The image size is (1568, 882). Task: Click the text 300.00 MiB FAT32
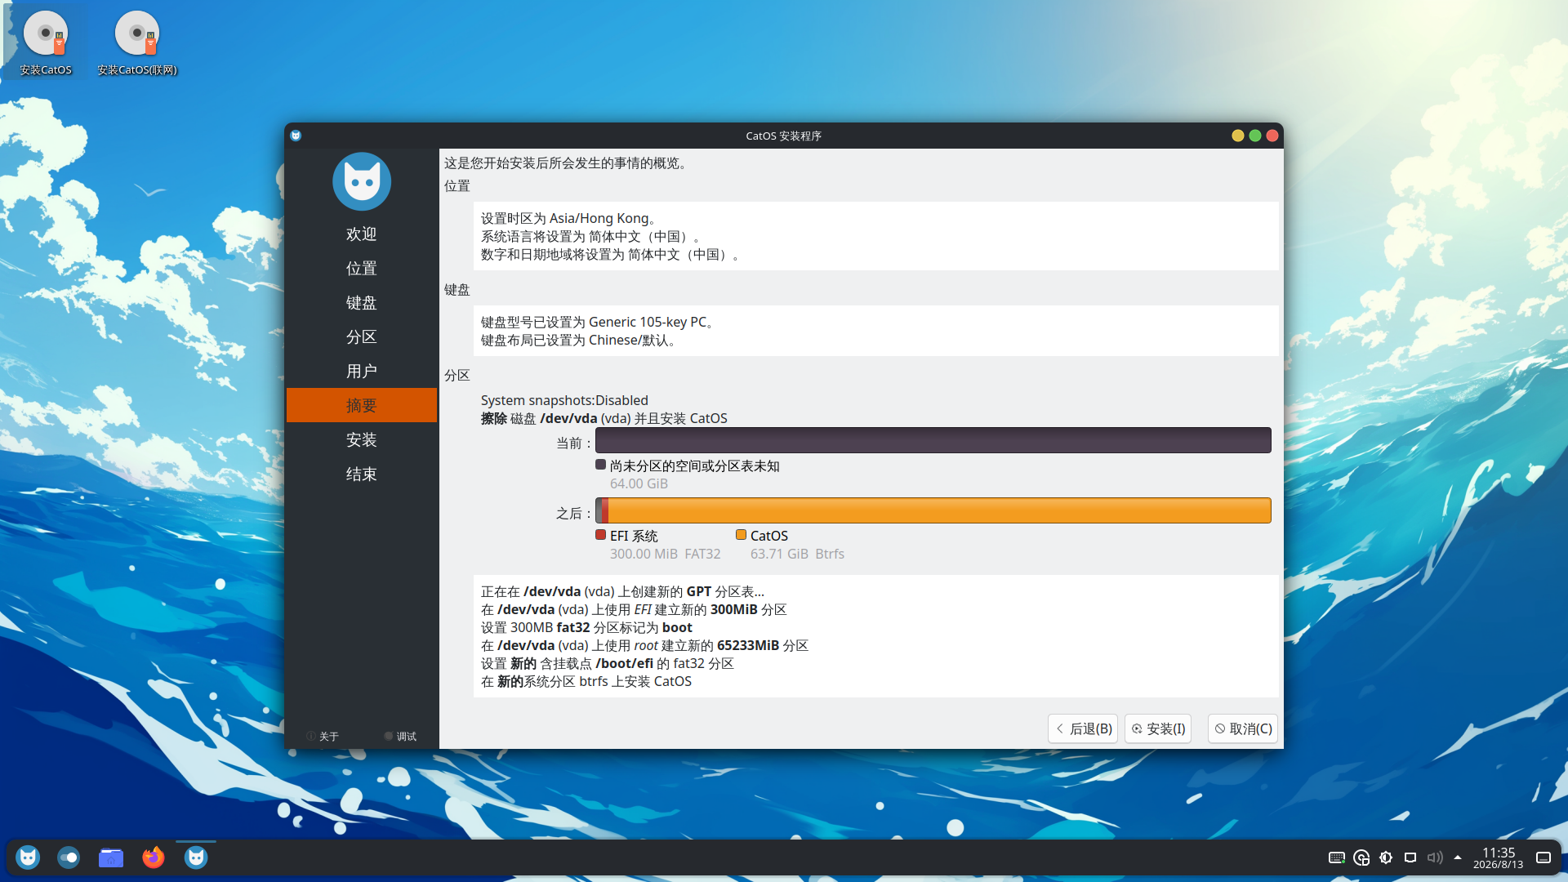coord(665,554)
